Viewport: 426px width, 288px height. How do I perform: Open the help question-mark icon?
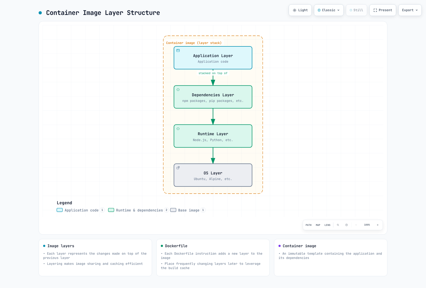[346, 225]
